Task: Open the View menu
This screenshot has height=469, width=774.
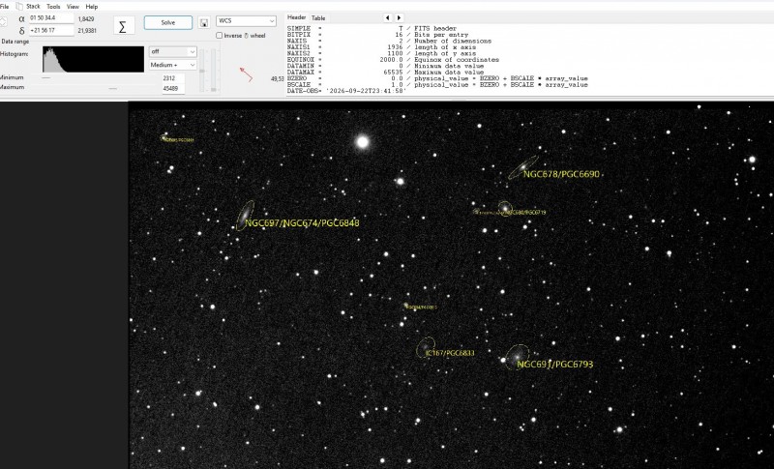Action: (73, 7)
